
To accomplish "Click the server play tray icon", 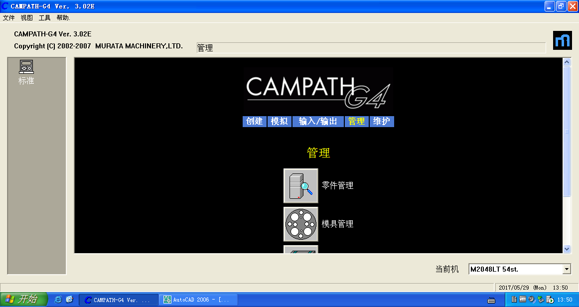I will tap(550, 300).
